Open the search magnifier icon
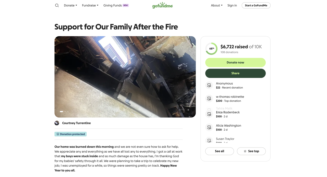This screenshot has height=177, width=327. click(57, 5)
